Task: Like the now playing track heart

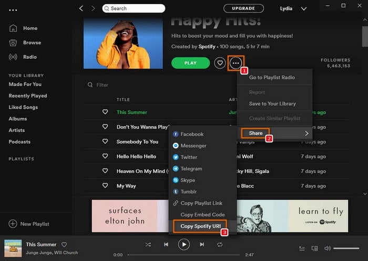Action: click(64, 245)
